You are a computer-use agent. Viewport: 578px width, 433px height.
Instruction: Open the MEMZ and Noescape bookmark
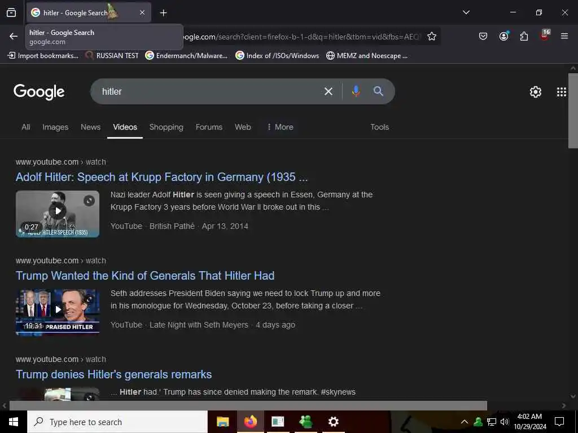367,56
